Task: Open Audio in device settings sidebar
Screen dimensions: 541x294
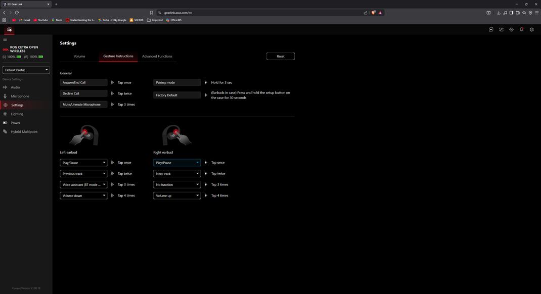Action: [26, 87]
